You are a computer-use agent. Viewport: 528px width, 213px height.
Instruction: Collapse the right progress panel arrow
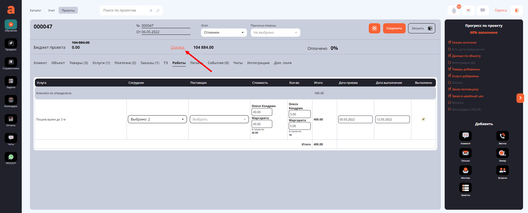click(520, 98)
